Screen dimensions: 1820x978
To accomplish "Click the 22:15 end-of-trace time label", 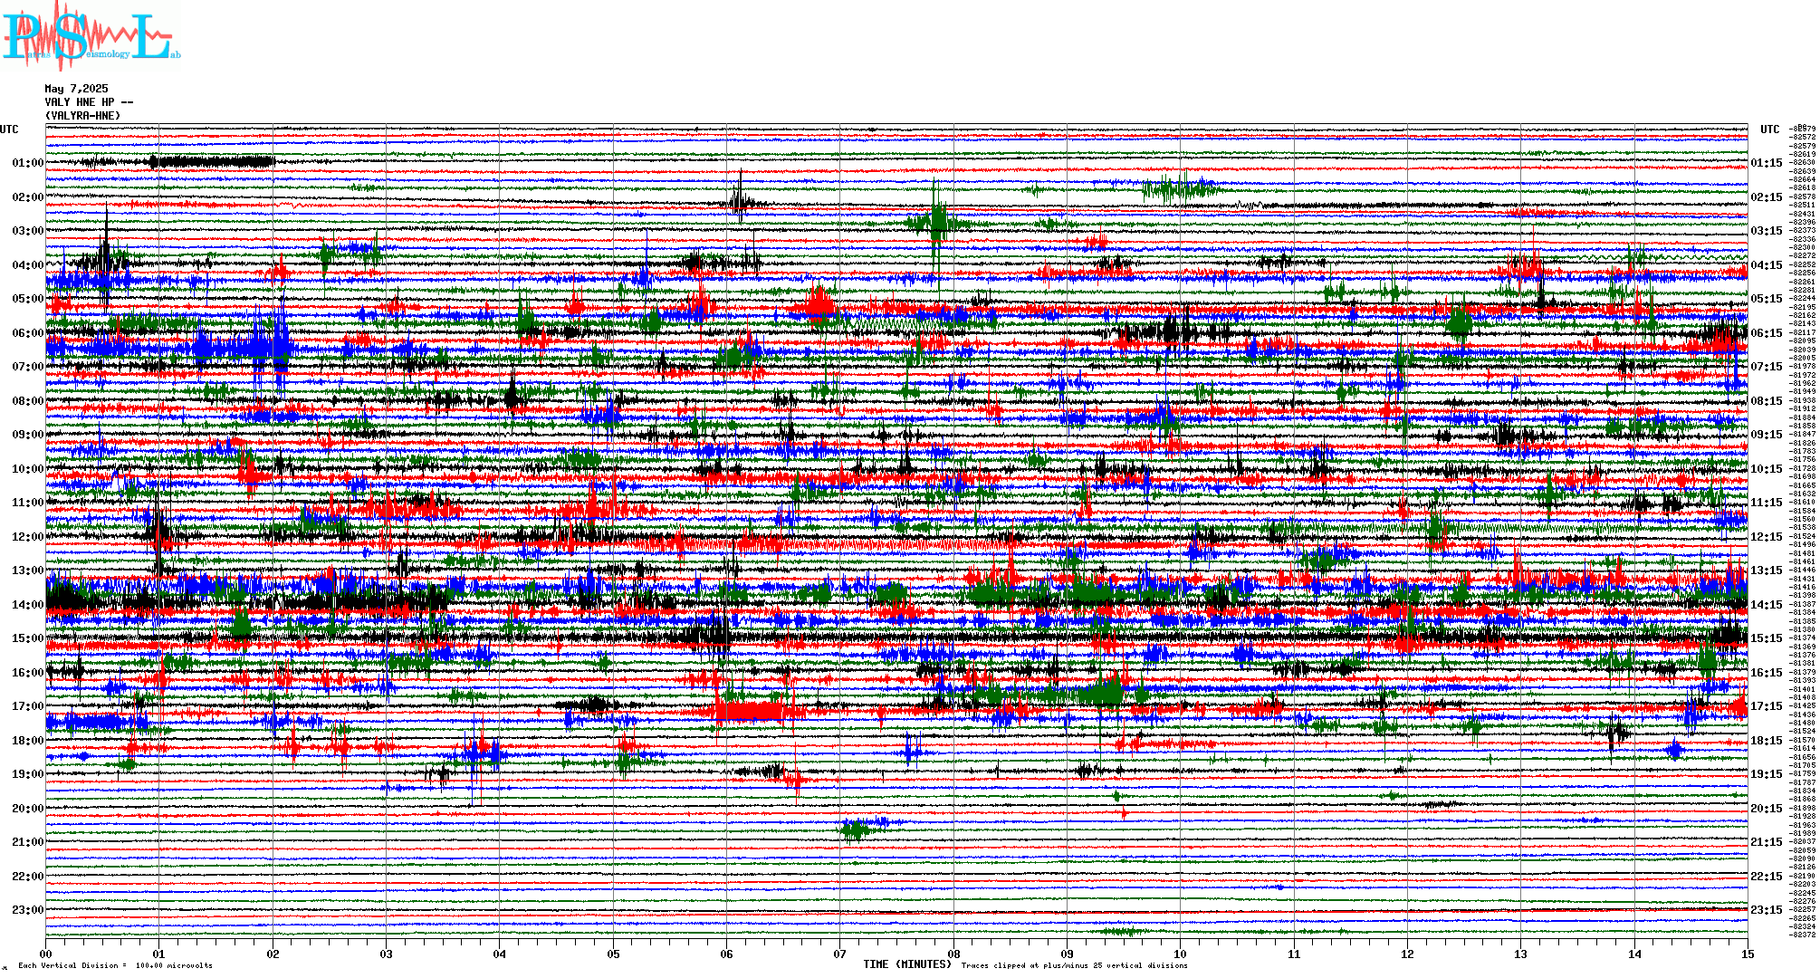I will [1767, 877].
